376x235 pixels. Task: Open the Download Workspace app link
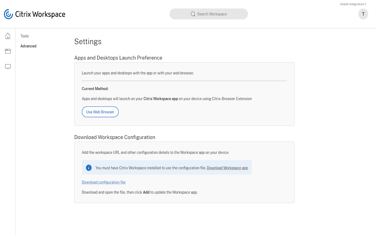tap(227, 167)
